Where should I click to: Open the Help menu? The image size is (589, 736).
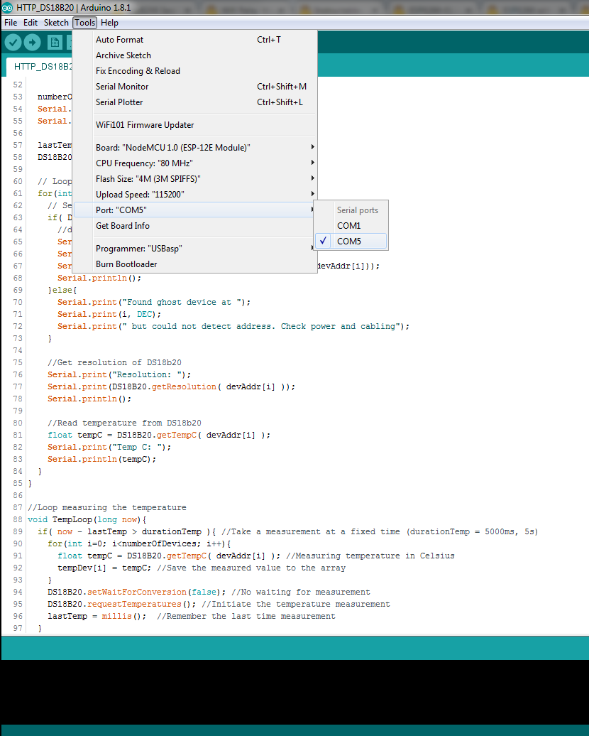point(110,23)
